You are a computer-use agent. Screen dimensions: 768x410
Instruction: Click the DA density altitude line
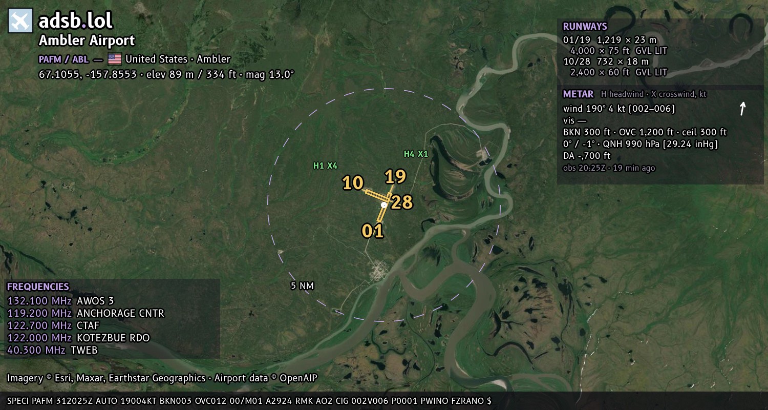pyautogui.click(x=587, y=156)
